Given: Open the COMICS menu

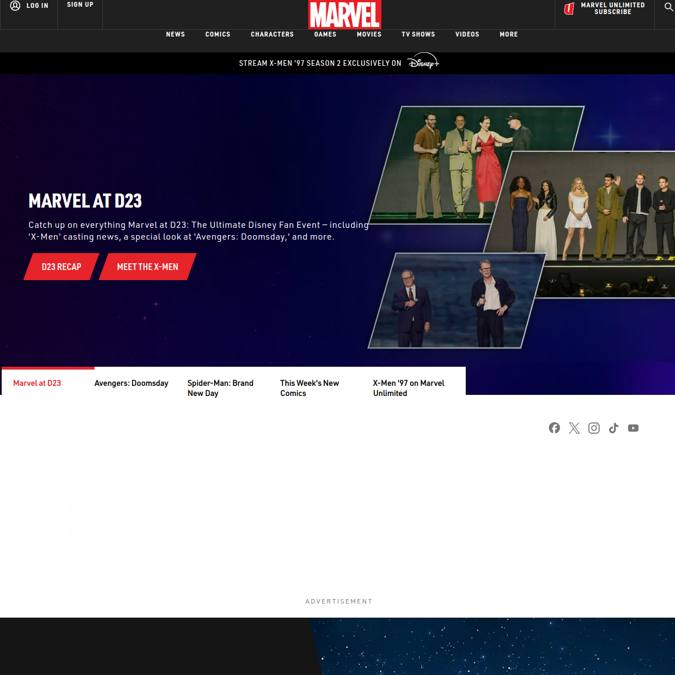Looking at the screenshot, I should click(218, 34).
